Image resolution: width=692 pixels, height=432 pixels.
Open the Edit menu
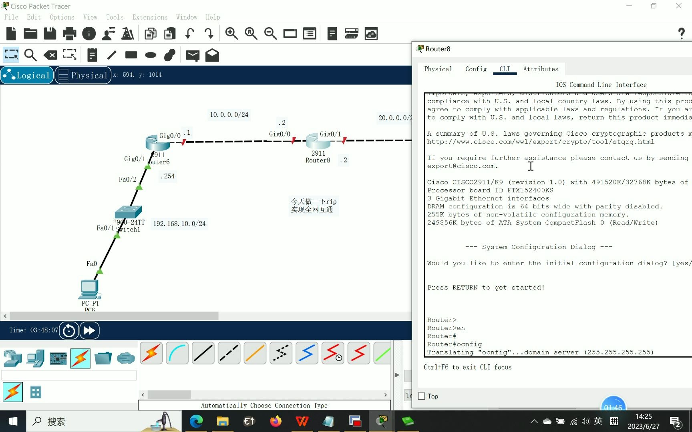pos(34,17)
